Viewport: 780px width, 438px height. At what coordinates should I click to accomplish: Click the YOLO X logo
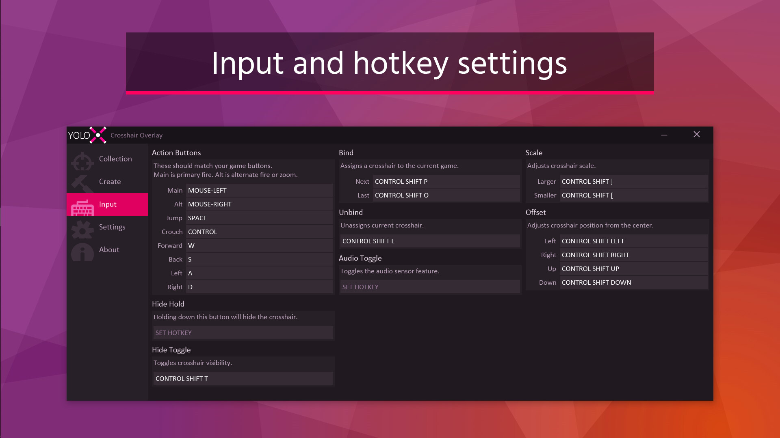click(88, 135)
